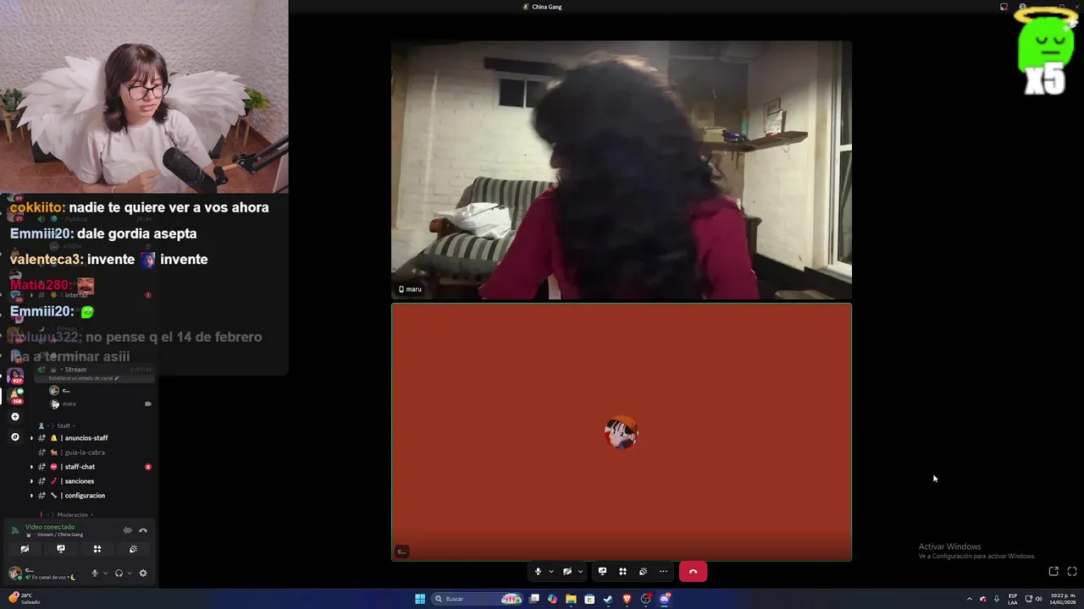Expand threads arrow next to staff-chat
The width and height of the screenshot is (1084, 609).
point(32,467)
